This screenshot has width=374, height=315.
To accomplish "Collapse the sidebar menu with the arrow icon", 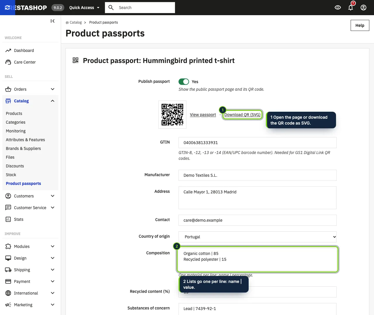I will [53, 21].
